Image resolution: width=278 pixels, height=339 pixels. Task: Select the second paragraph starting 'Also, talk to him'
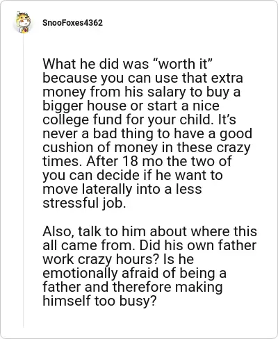[x=149, y=266]
